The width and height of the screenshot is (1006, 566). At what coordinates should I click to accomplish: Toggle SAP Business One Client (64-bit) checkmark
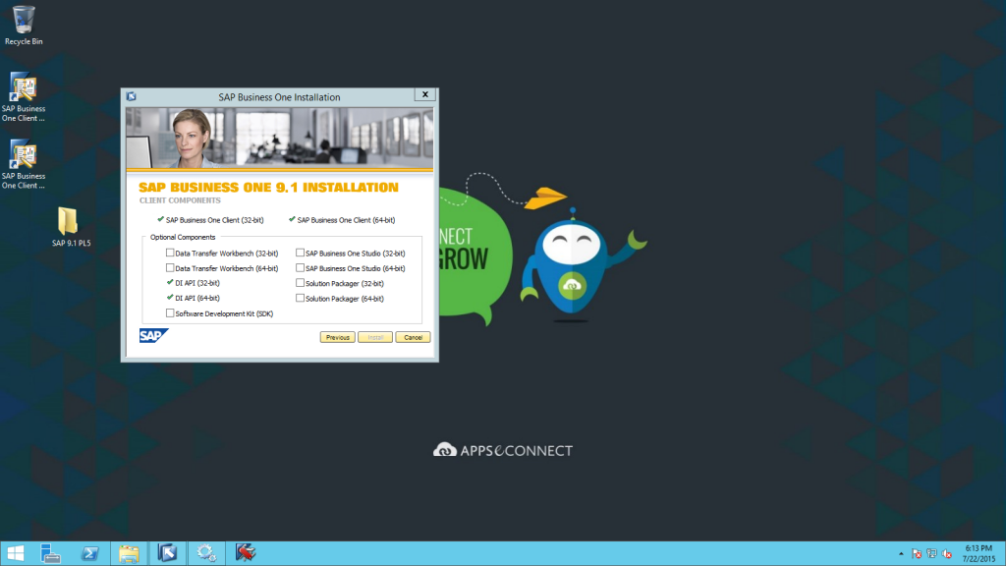(292, 219)
